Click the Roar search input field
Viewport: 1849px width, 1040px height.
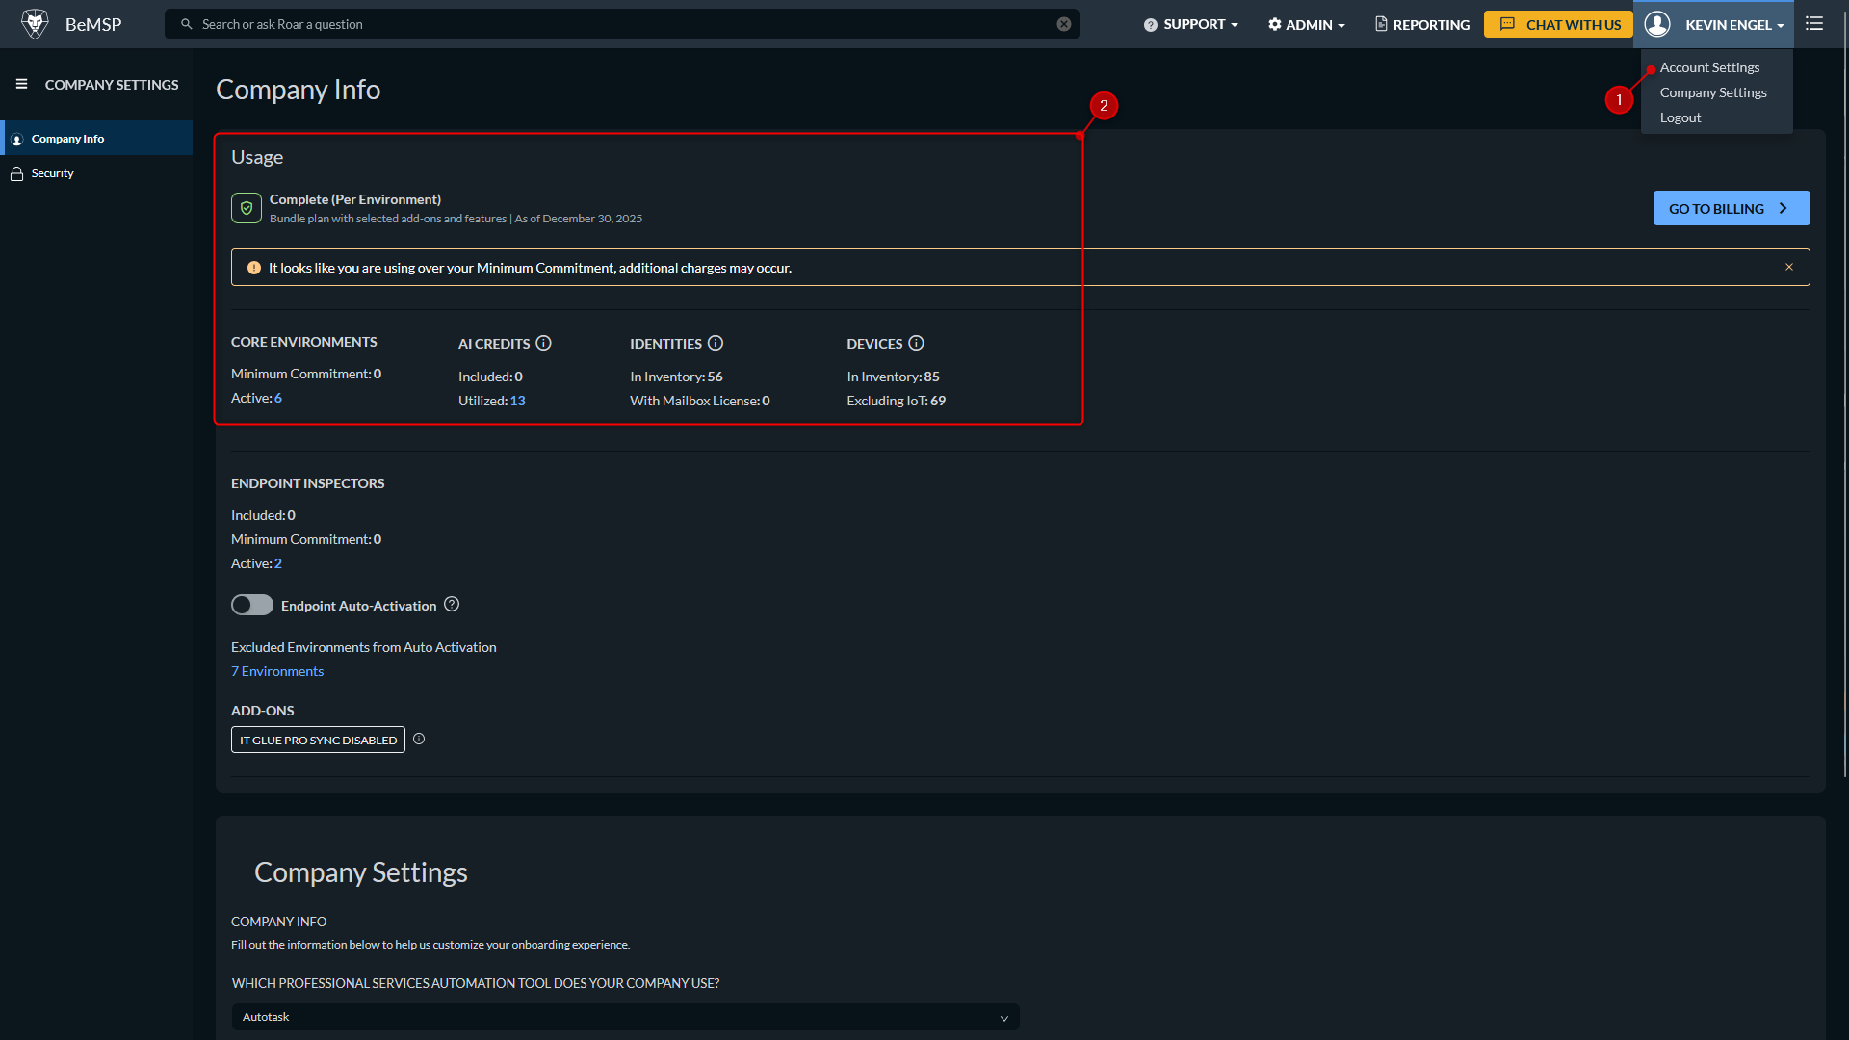[616, 24]
